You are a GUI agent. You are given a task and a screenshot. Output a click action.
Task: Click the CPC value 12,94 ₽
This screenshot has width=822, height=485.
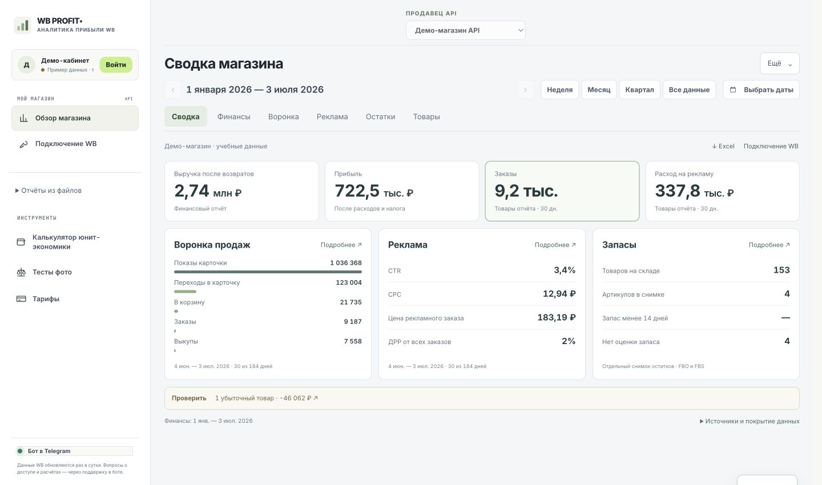point(559,294)
